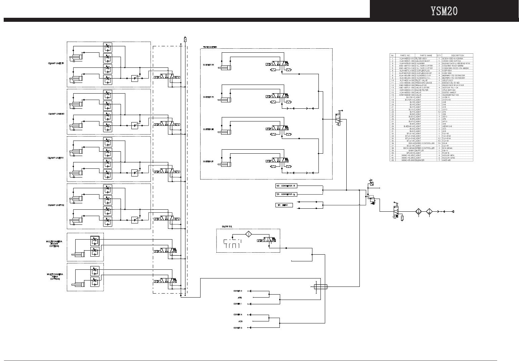Click the MULTI CAMERA REAR (OPTION) label
This screenshot has width=519, height=361.
coord(55,277)
